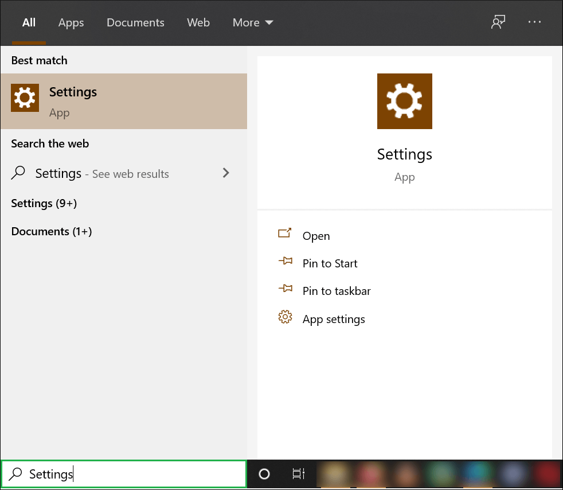Click the Settings title in preview pane
Screen dimensions: 563x490
click(404, 154)
